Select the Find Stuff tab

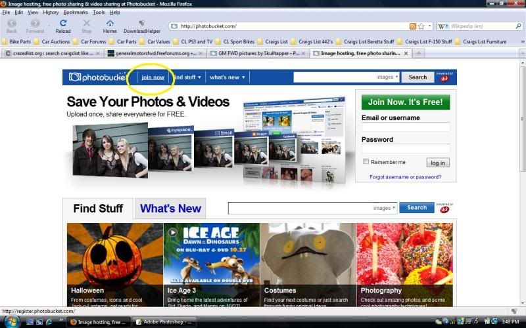tap(98, 209)
